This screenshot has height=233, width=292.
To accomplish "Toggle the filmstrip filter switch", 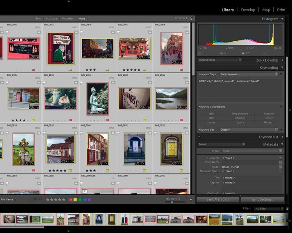I will (x=287, y=208).
